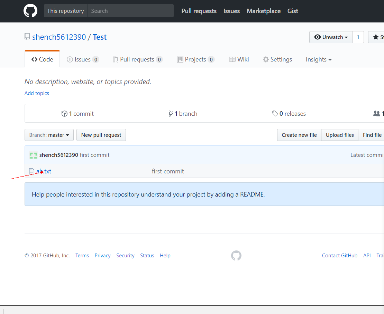Screen dimensions: 384x314
Task: Select the This repository search scope
Action: click(x=66, y=11)
